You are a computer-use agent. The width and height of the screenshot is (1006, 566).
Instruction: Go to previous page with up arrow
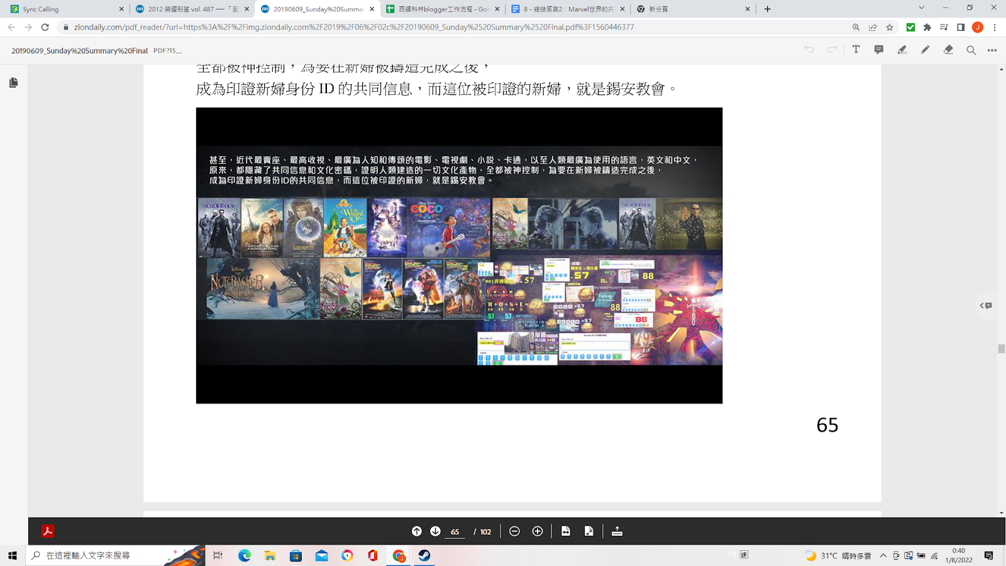point(416,531)
